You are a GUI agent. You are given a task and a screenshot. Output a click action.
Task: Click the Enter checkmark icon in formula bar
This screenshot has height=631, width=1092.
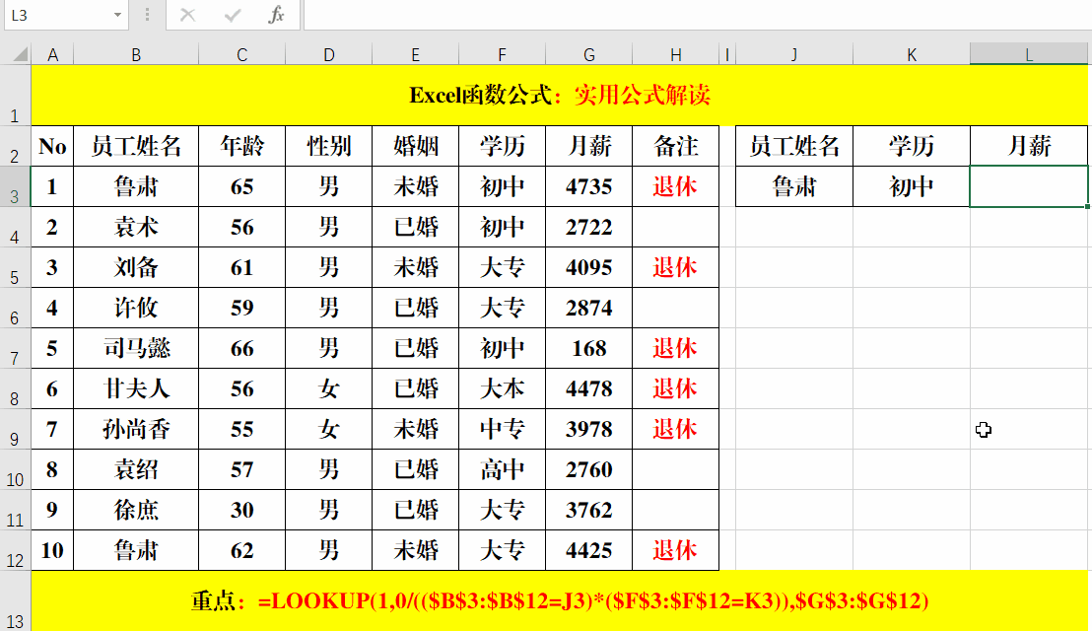coord(232,15)
